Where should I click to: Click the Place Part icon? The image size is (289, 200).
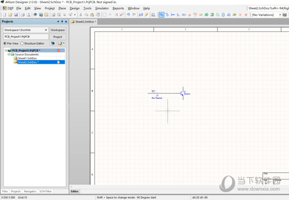pos(201,15)
